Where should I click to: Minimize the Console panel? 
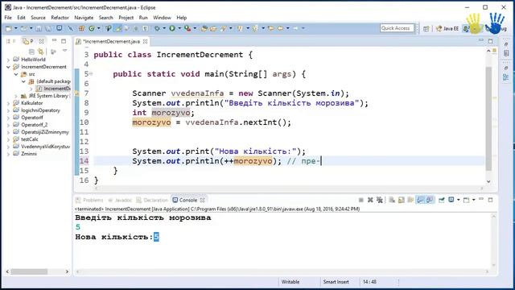(481, 200)
